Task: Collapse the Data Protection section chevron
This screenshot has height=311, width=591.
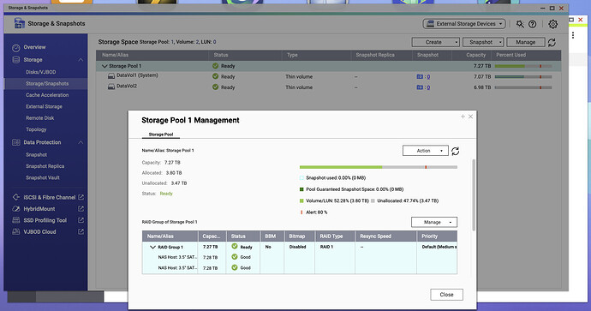Action: tap(81, 142)
